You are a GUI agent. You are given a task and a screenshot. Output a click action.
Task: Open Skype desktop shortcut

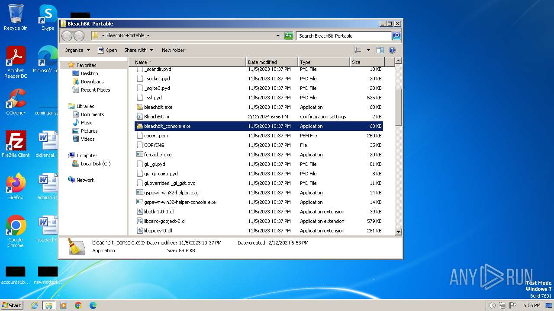(48, 18)
